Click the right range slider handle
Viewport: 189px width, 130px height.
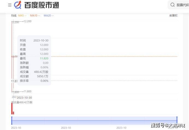(177, 120)
